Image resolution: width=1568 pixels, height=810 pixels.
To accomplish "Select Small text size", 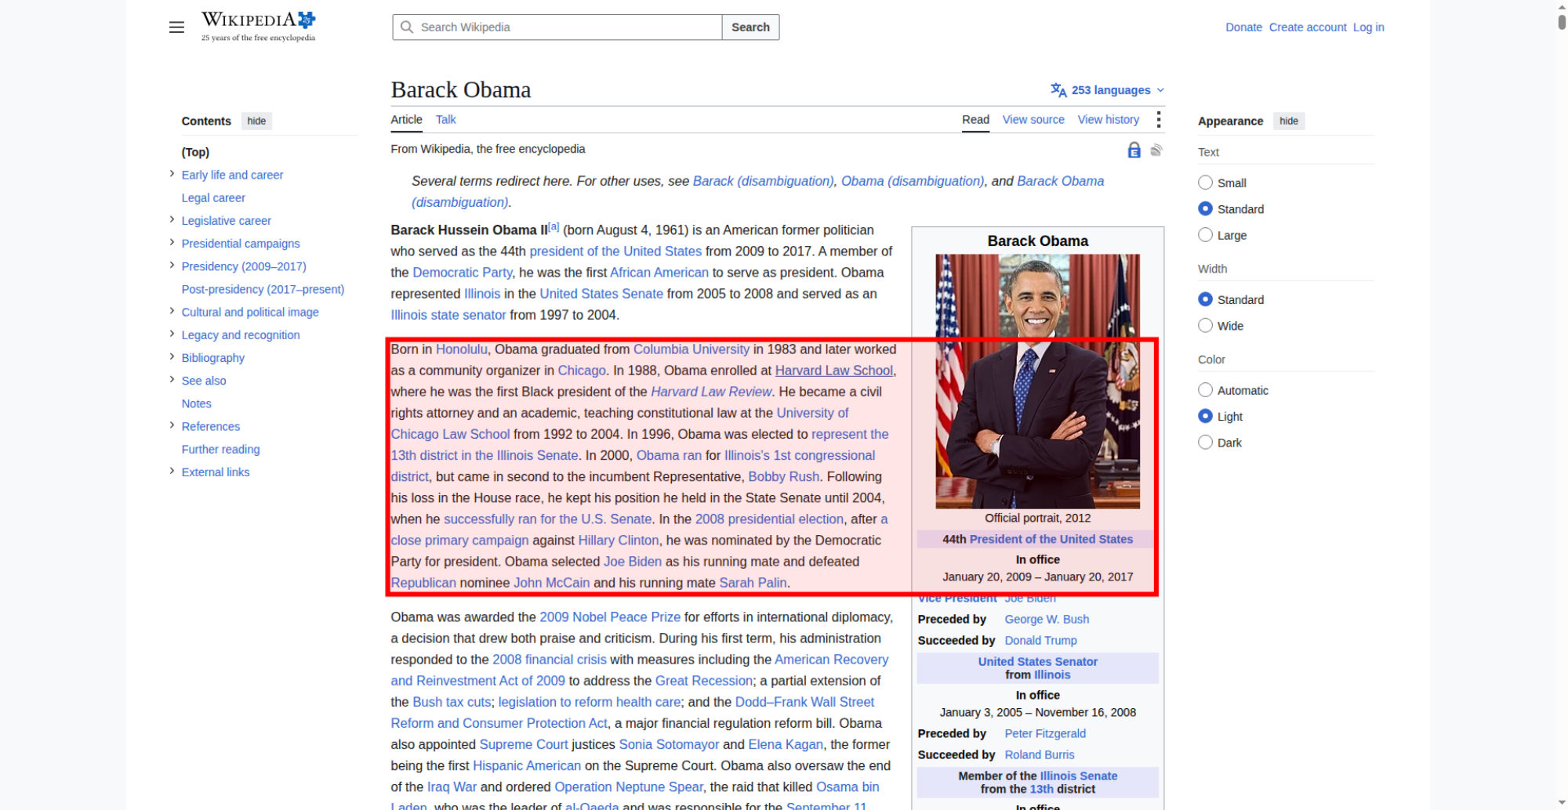I will 1206,183.
